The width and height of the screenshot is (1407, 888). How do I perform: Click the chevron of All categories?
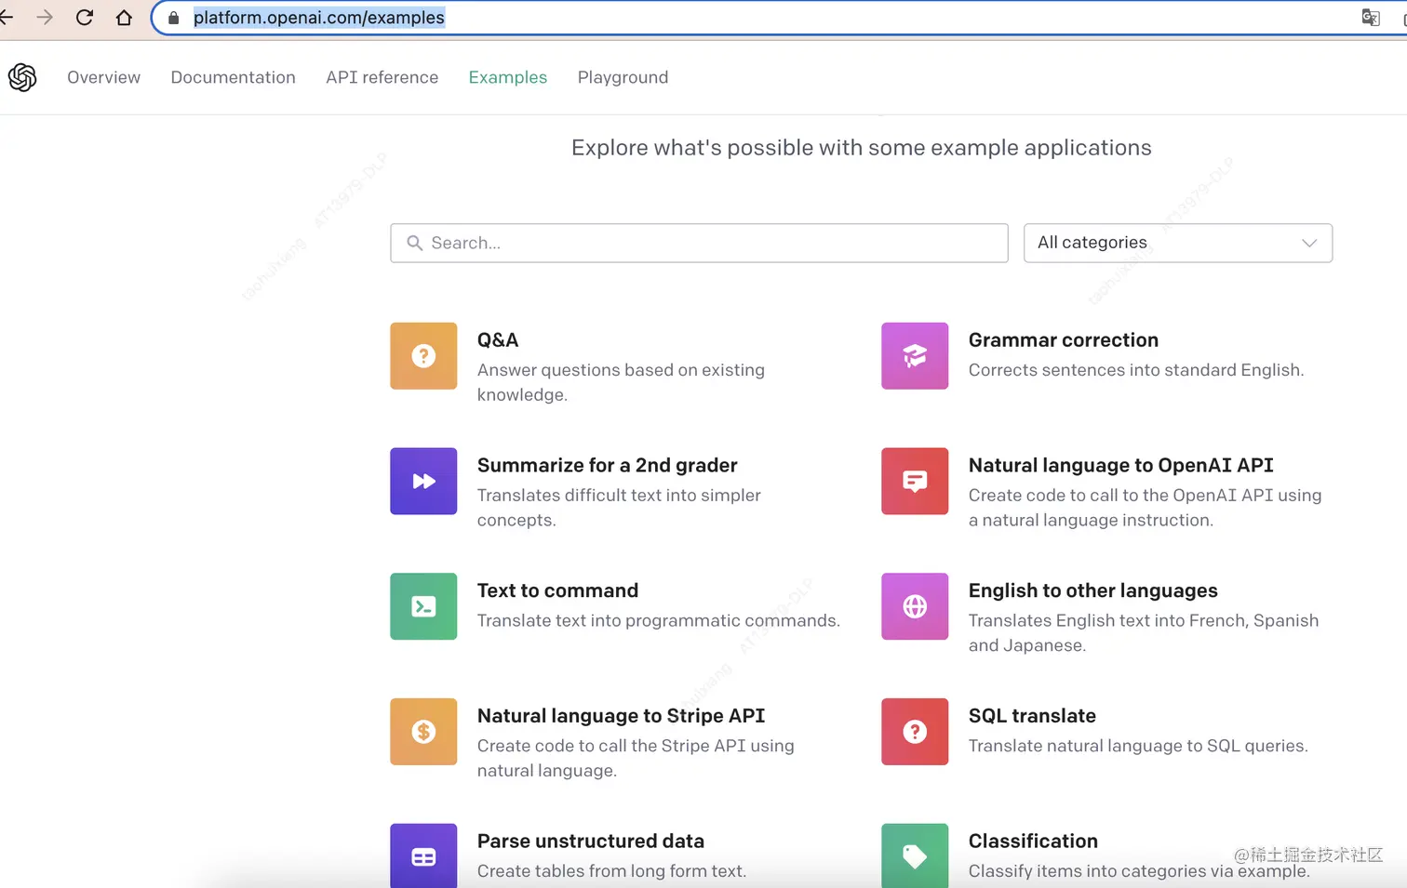coord(1309,243)
